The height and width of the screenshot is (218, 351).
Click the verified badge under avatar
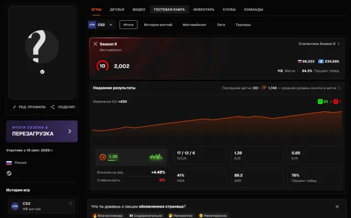coord(42,72)
